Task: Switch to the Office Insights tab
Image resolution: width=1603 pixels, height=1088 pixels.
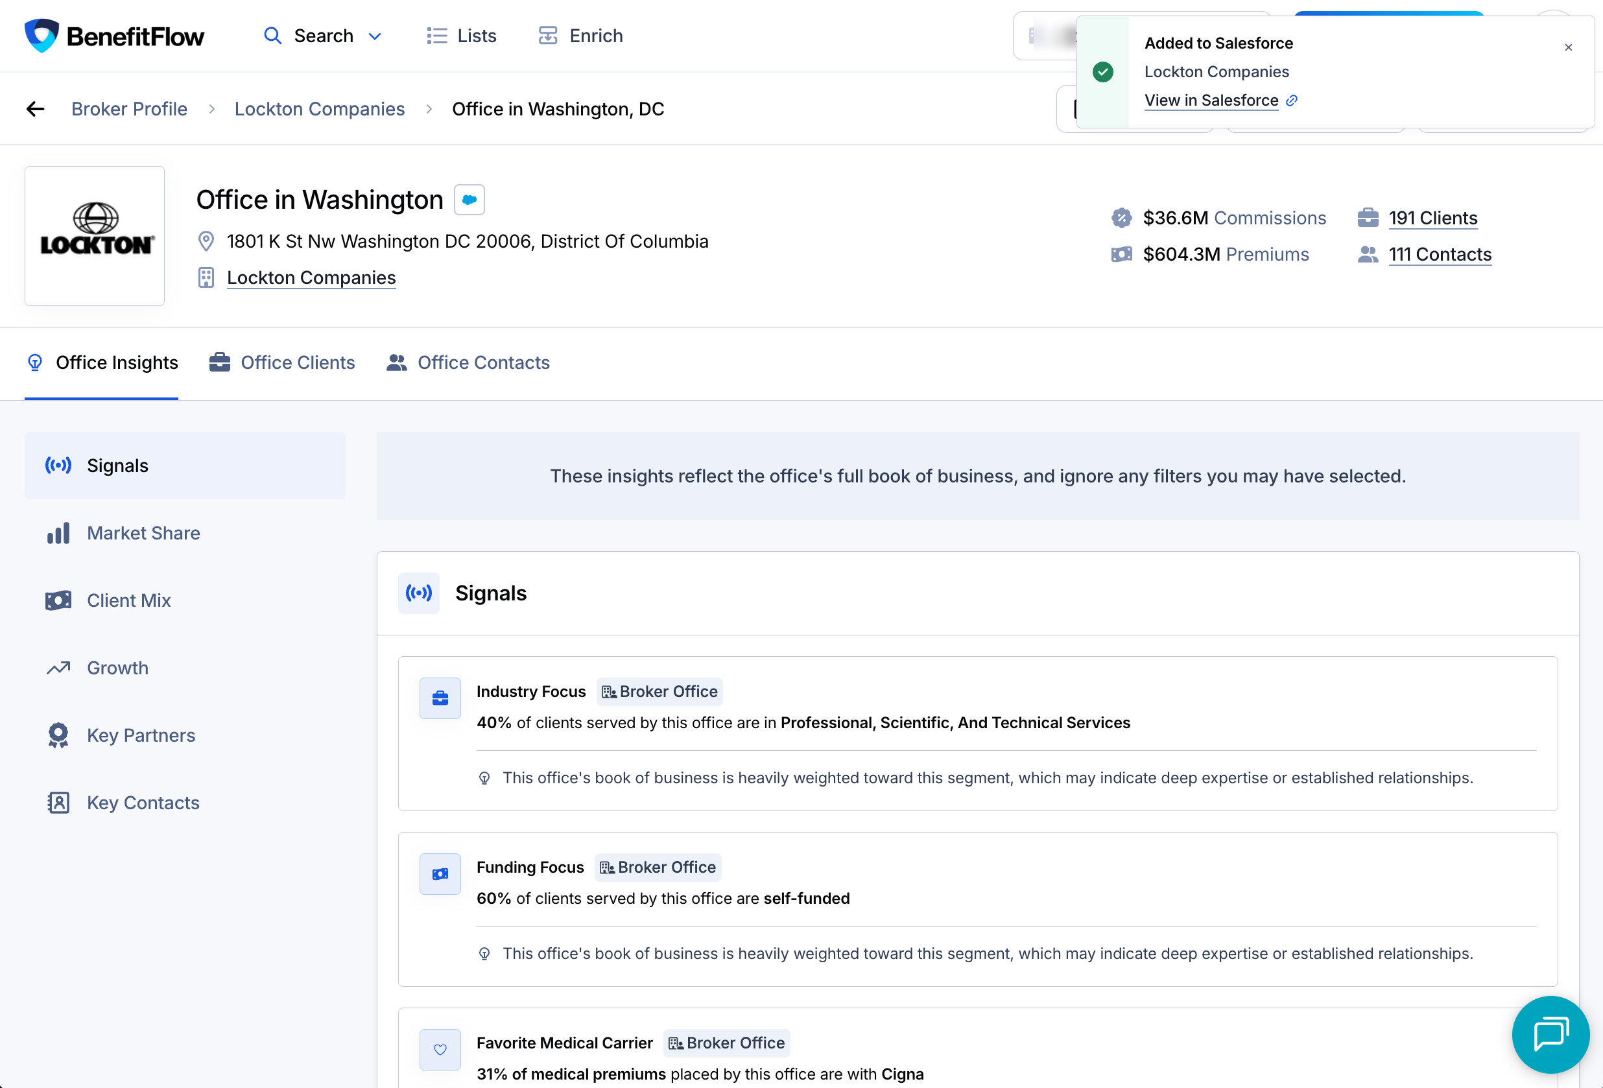Action: 101,362
